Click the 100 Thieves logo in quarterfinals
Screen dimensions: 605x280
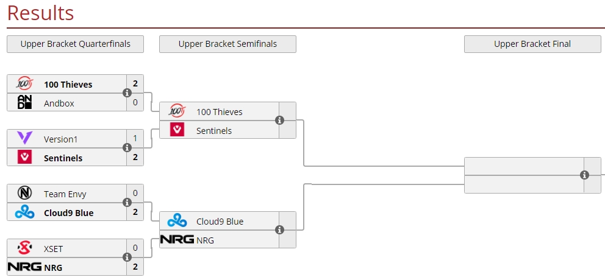tap(24, 84)
